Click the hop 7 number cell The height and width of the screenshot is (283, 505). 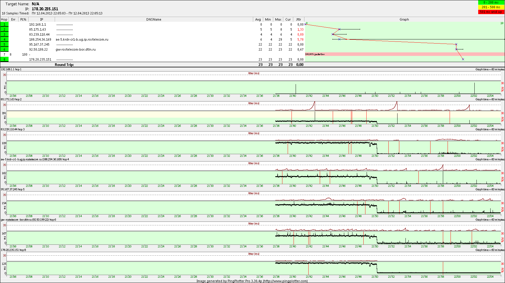pyautogui.click(x=4, y=54)
